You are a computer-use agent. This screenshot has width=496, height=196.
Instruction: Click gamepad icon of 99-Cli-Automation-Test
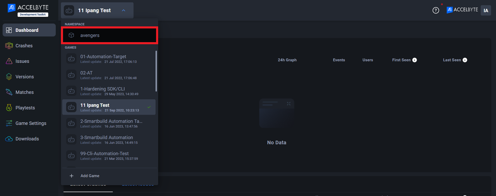(x=71, y=156)
